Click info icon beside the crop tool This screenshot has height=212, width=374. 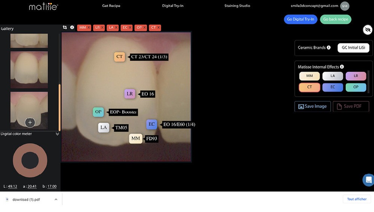pyautogui.click(x=72, y=27)
